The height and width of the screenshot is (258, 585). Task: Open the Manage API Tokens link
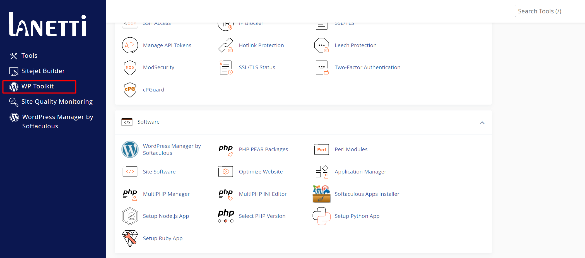(x=167, y=45)
